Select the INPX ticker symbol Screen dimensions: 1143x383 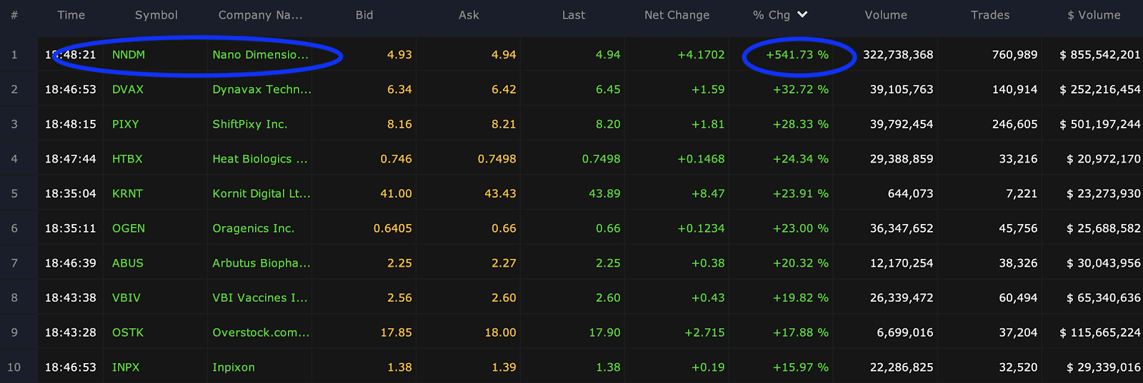[126, 367]
